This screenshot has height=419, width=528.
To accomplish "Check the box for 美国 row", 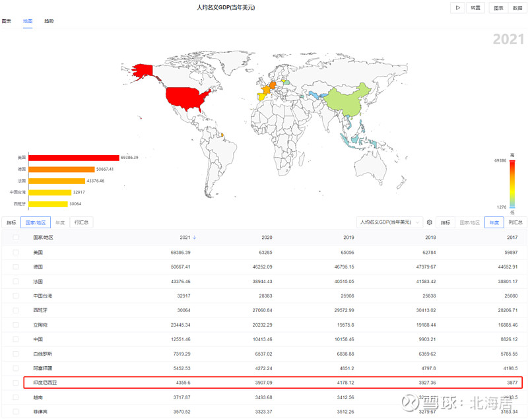I will 15,253.
